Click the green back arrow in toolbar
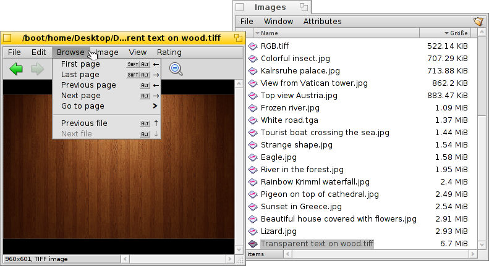This screenshot has width=489, height=266. pos(16,69)
